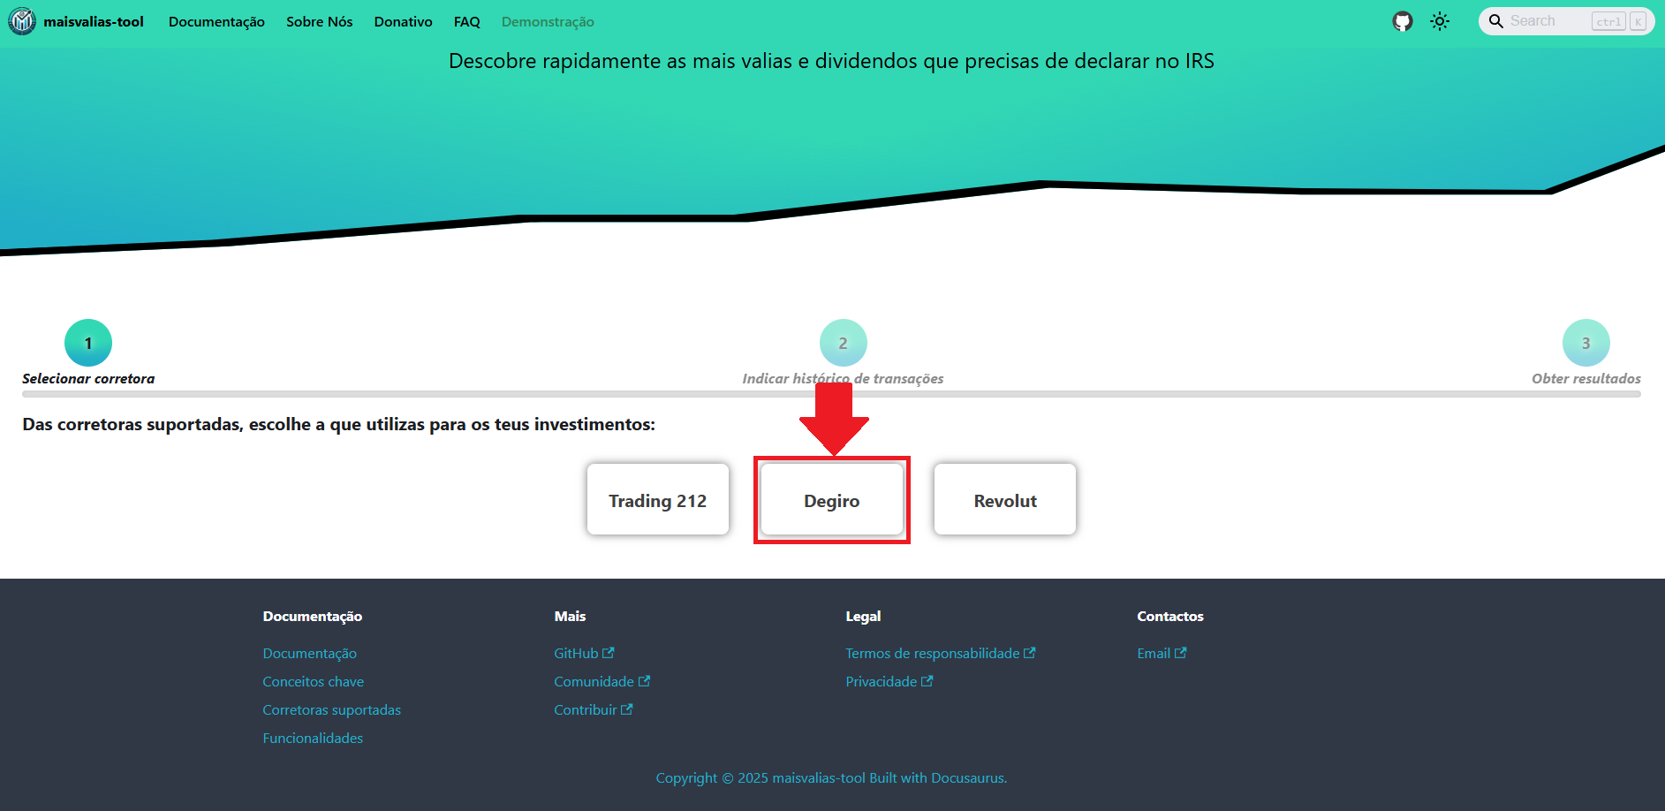Open the Donativo navbar item
Image resolution: width=1665 pixels, height=811 pixels.
pos(403,21)
